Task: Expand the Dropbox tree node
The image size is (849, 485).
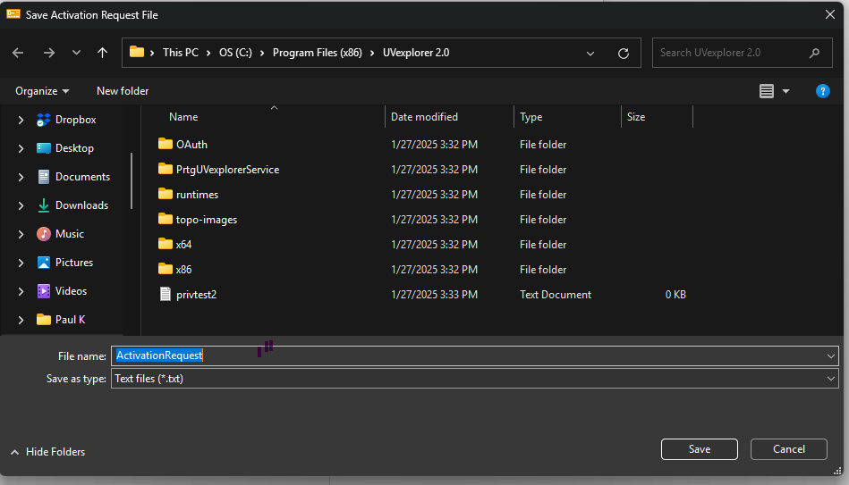Action: (x=21, y=120)
